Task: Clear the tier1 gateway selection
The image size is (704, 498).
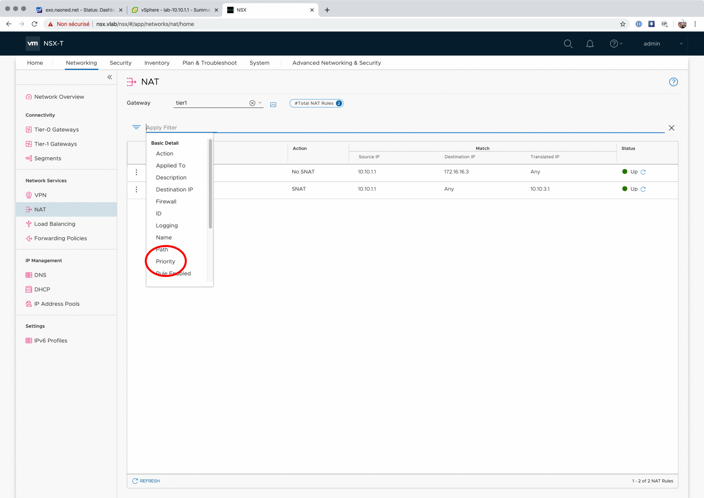Action: click(252, 103)
